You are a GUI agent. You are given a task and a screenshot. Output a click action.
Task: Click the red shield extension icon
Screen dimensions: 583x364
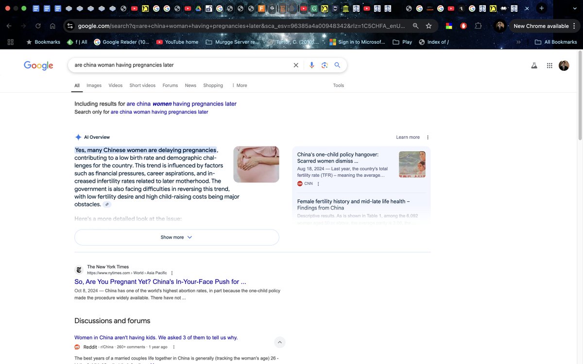click(463, 26)
